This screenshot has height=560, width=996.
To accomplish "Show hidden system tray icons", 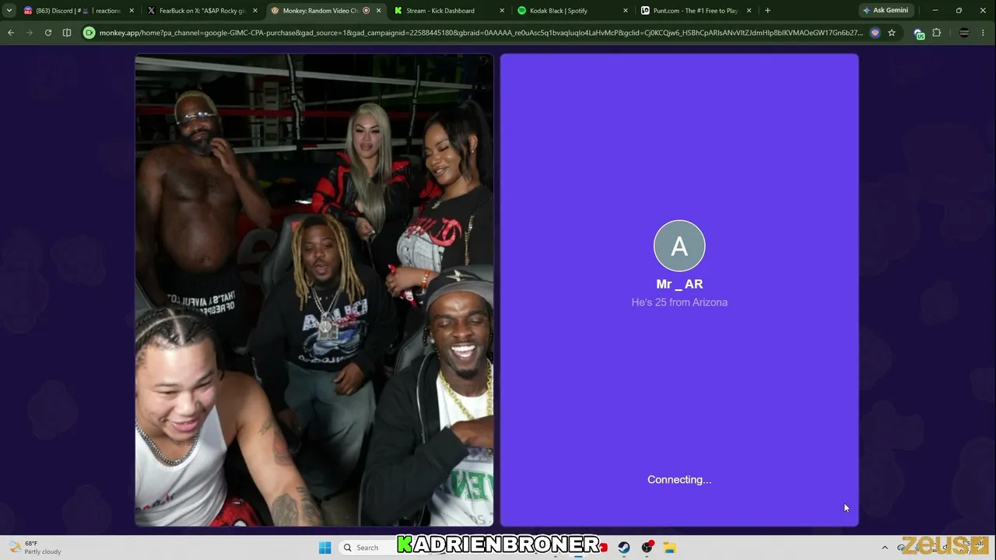I will 885,548.
